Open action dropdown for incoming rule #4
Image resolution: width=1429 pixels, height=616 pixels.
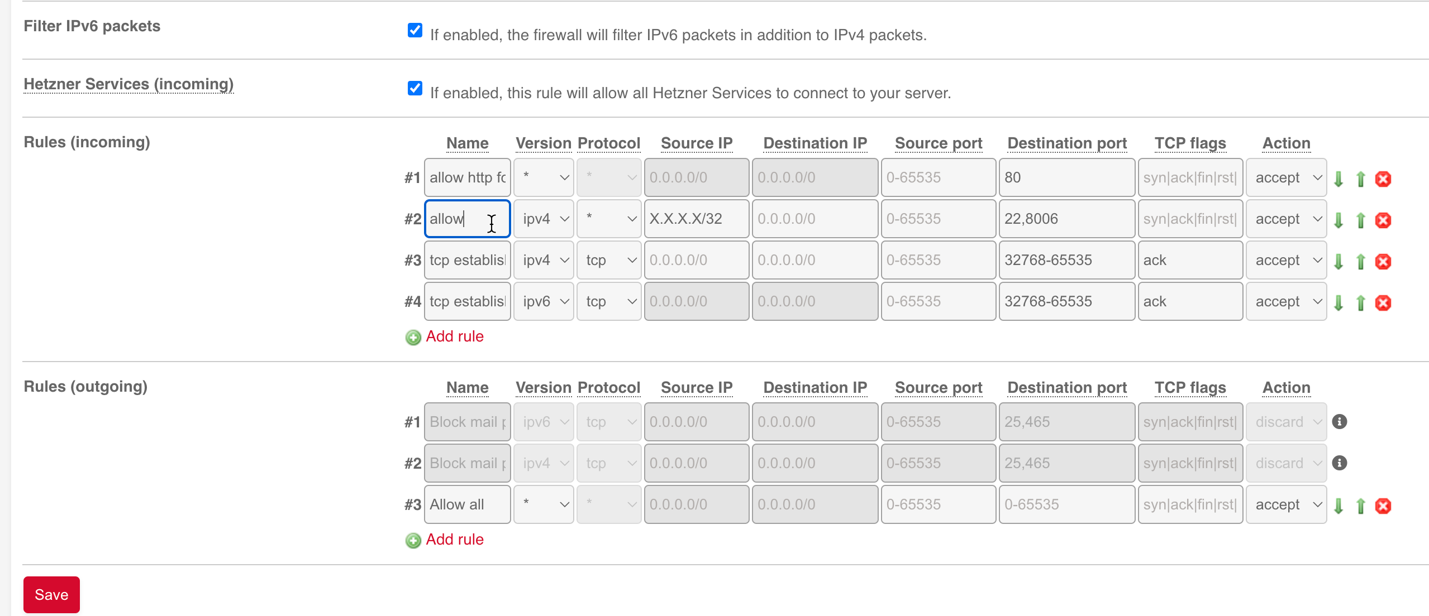tap(1286, 301)
